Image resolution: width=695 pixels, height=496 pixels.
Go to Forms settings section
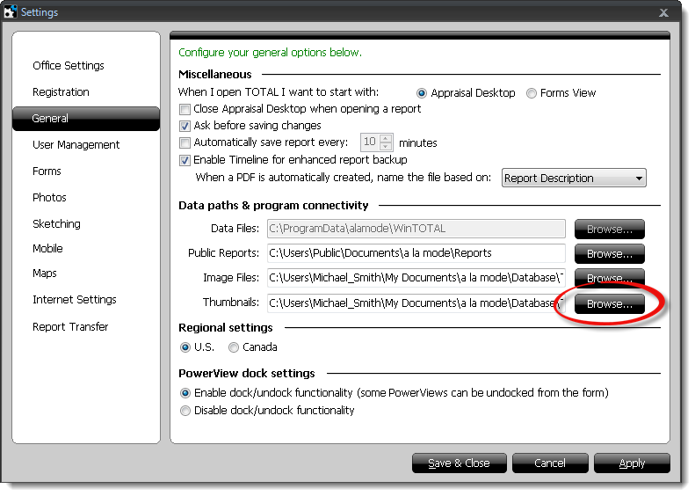[x=47, y=171]
